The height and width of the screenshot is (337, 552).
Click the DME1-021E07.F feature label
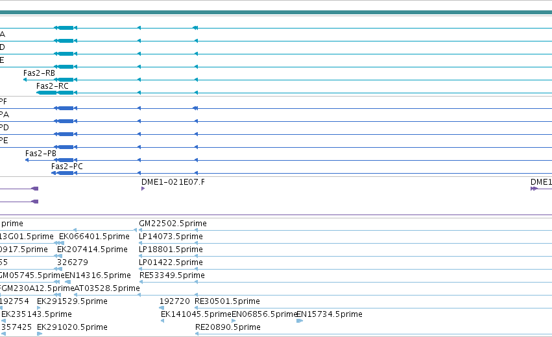click(x=173, y=182)
